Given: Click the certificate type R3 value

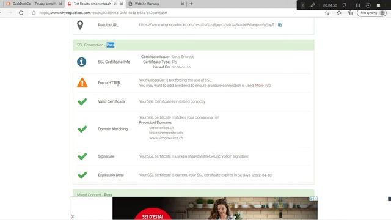Looking at the screenshot, I should pyautogui.click(x=174, y=62).
